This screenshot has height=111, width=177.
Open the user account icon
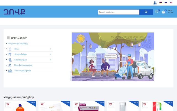tap(155, 3)
